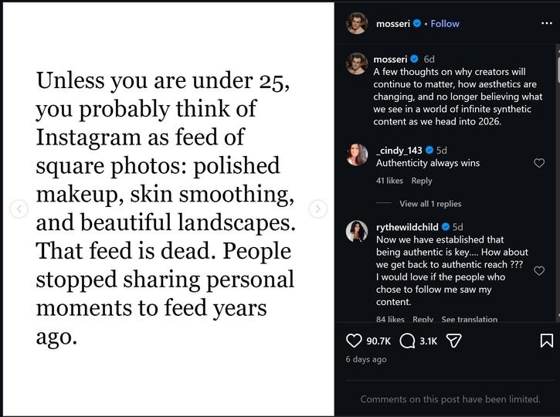Like rythewildchild's comment
The image size is (560, 417).
(x=539, y=270)
